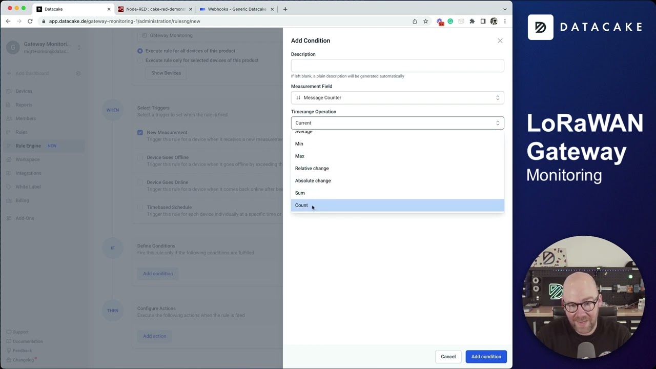Toggle the Device Goes Online checkbox
This screenshot has height=369, width=656.
pos(140,182)
